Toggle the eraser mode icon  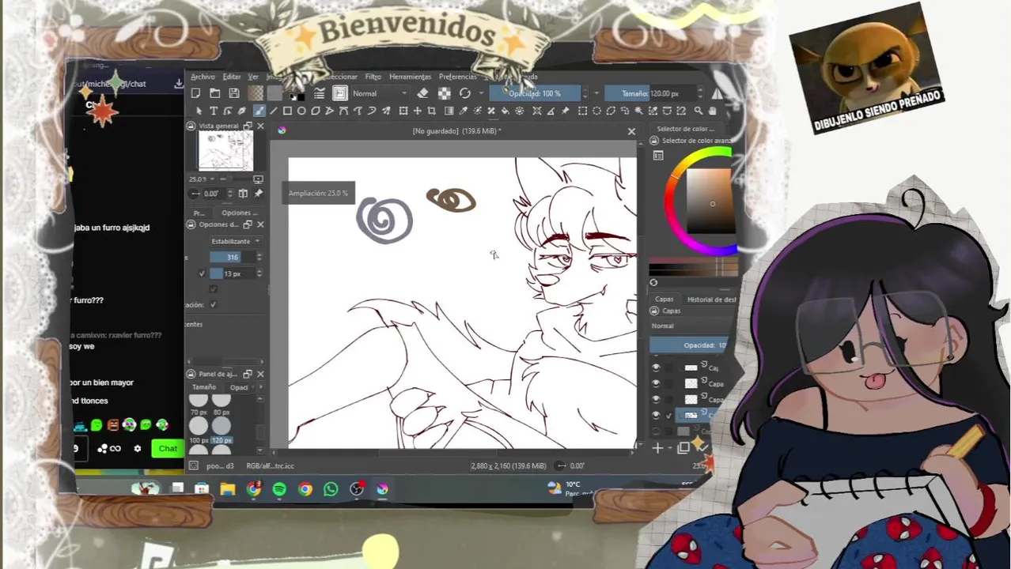click(x=423, y=93)
